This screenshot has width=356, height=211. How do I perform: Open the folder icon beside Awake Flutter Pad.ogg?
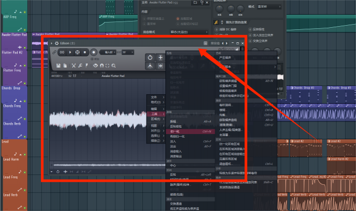(x=195, y=3)
